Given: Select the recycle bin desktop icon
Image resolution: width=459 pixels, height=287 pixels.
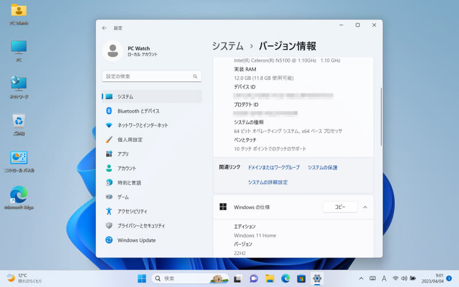Looking at the screenshot, I should tap(19, 125).
